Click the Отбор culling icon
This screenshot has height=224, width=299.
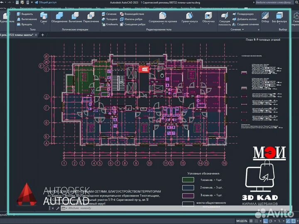(x=265, y=15)
